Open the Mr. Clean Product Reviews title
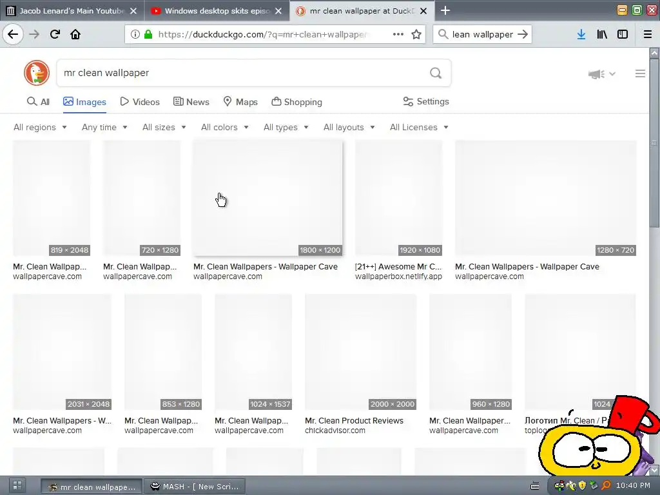This screenshot has width=660, height=495. (x=354, y=420)
